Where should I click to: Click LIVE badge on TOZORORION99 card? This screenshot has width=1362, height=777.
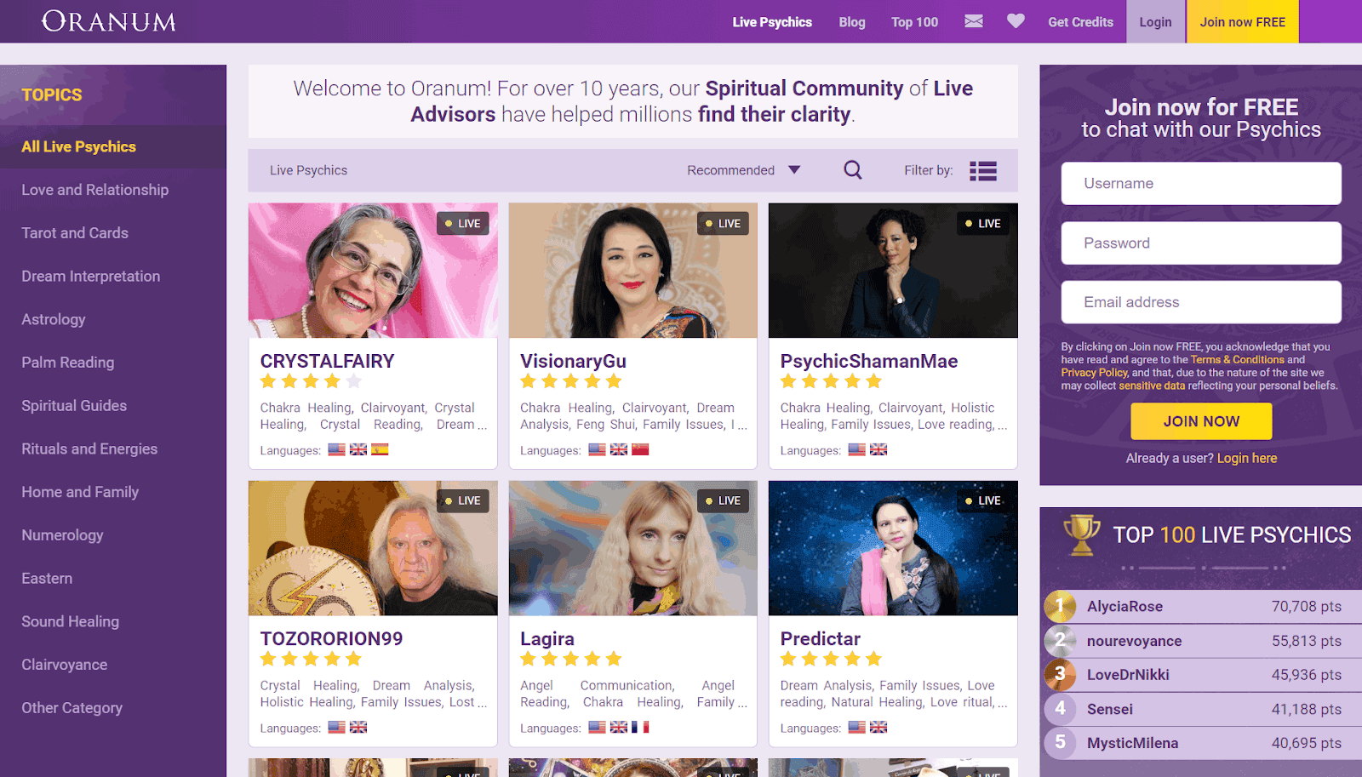[463, 501]
